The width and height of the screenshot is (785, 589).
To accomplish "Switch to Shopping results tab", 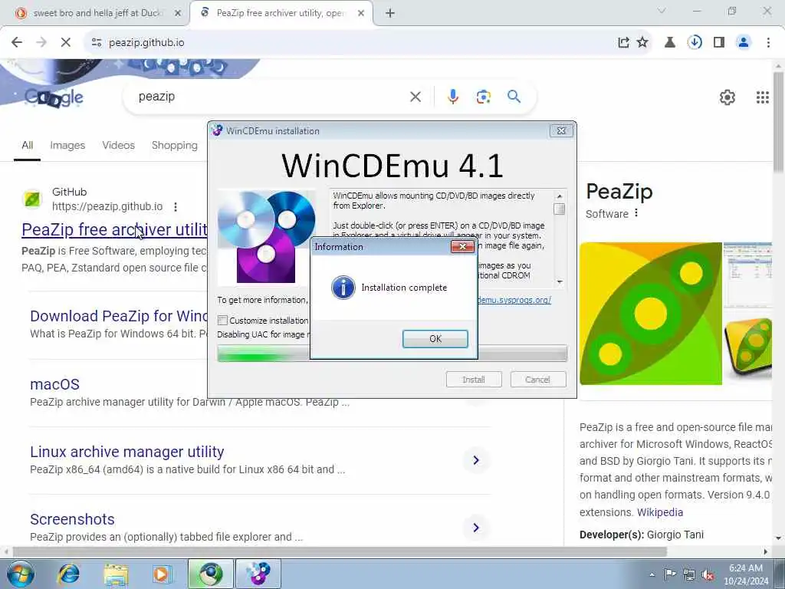I will click(x=175, y=145).
